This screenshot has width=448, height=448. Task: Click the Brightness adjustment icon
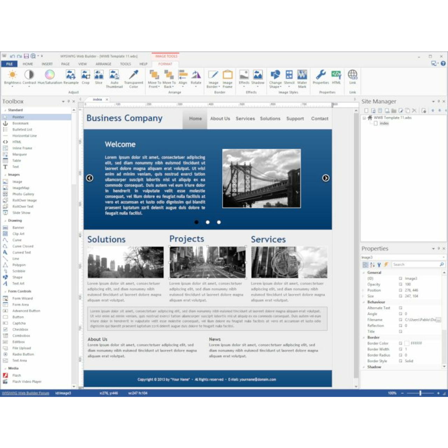click(x=13, y=75)
